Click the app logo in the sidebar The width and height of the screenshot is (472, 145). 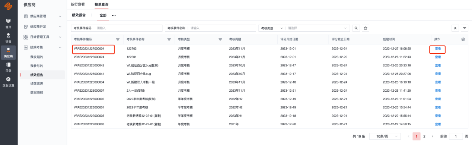tap(8, 6)
